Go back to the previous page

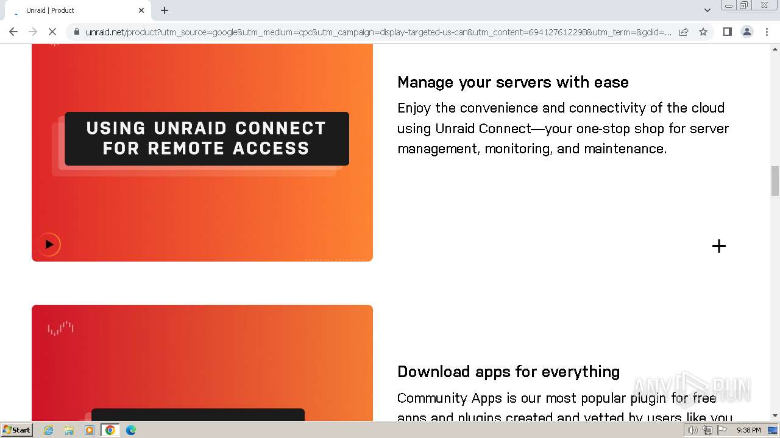pos(13,32)
